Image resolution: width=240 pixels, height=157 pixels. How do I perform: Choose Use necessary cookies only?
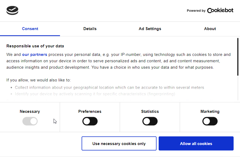click(119, 143)
